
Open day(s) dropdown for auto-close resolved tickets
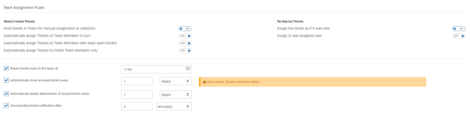pos(176,81)
